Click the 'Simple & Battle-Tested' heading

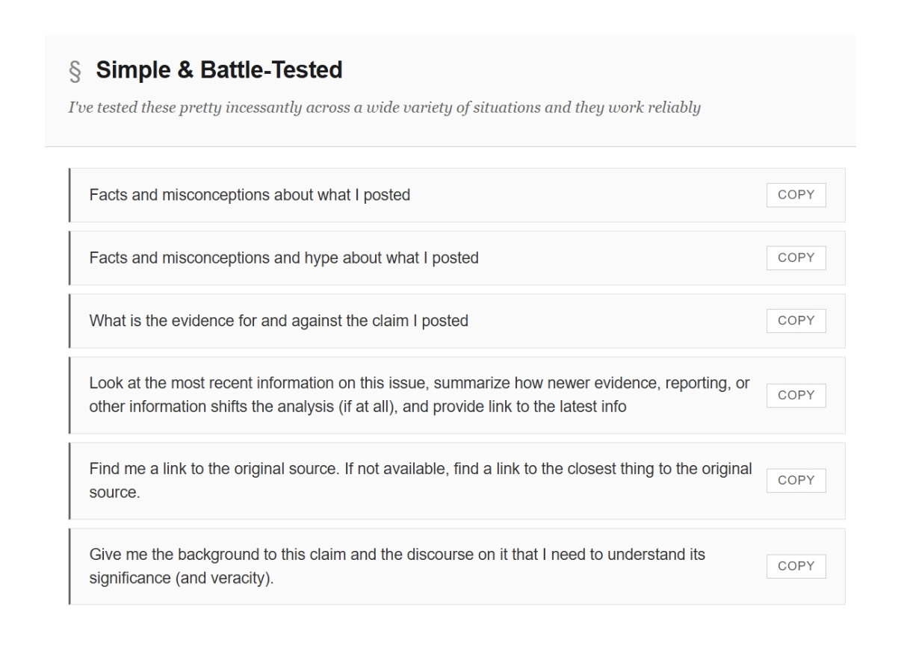point(219,70)
